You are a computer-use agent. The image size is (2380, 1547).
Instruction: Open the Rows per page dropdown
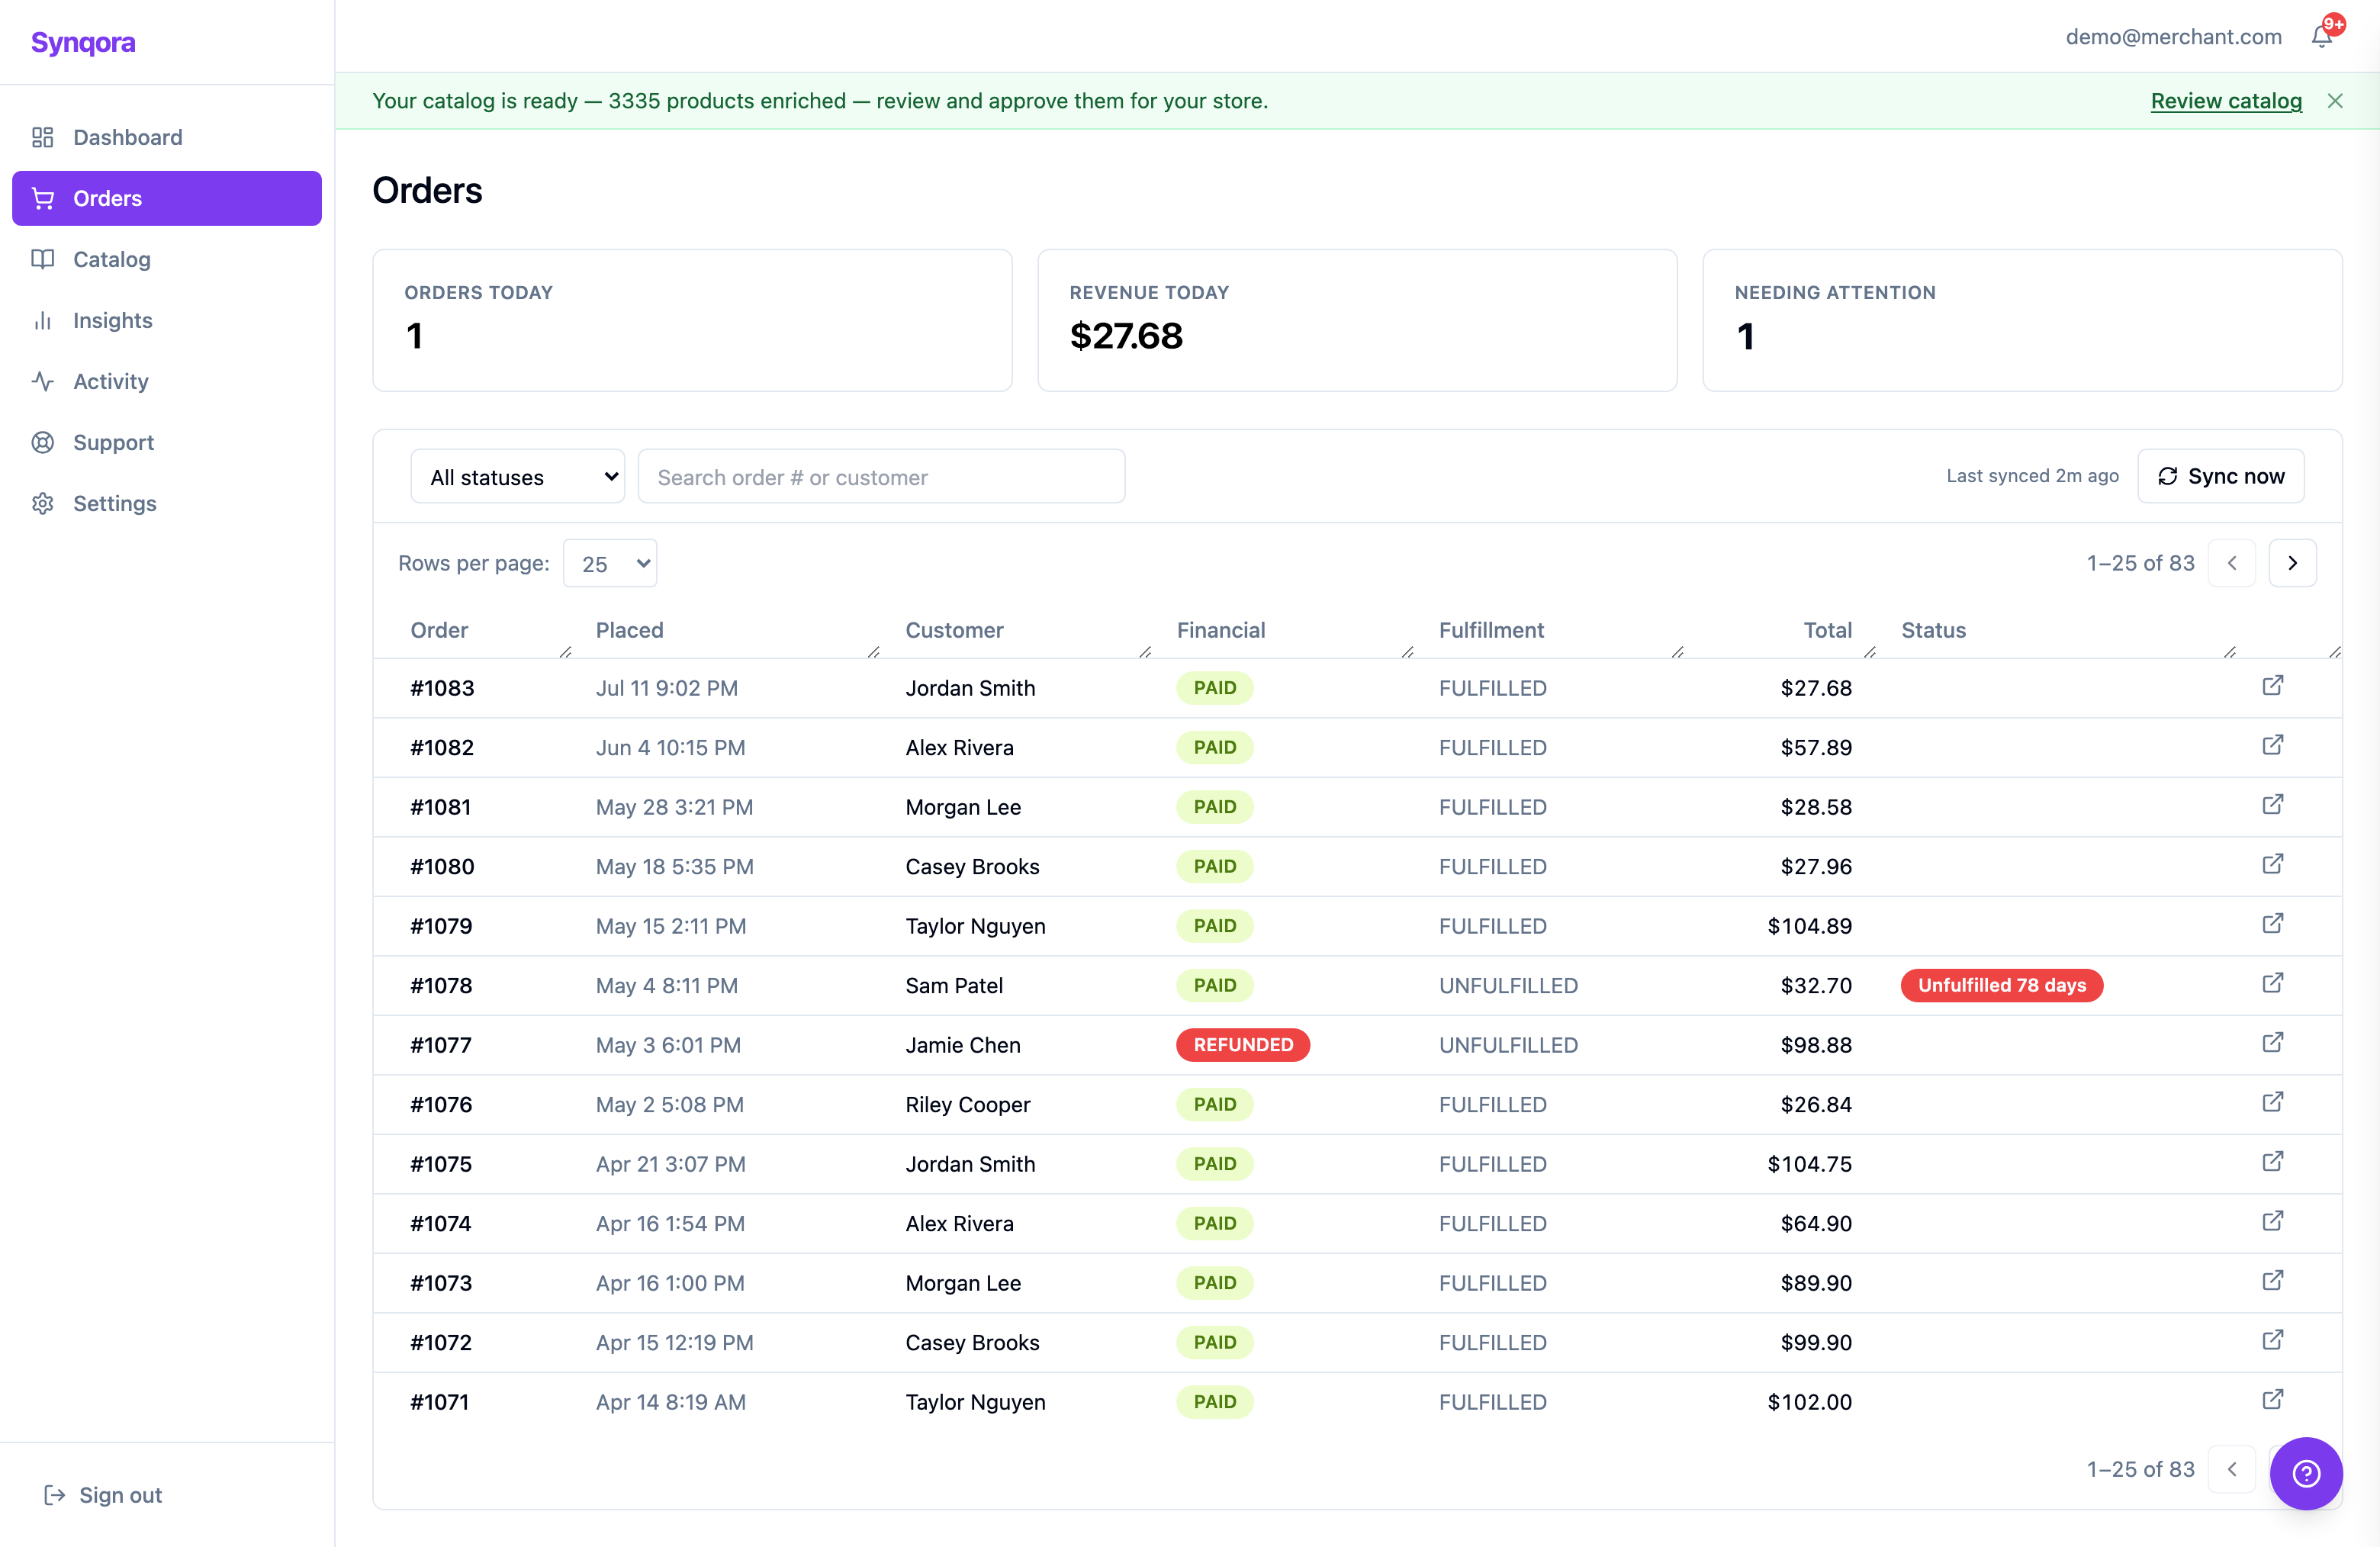610,564
